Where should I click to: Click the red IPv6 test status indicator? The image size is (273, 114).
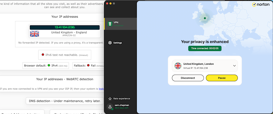click(x=43, y=55)
